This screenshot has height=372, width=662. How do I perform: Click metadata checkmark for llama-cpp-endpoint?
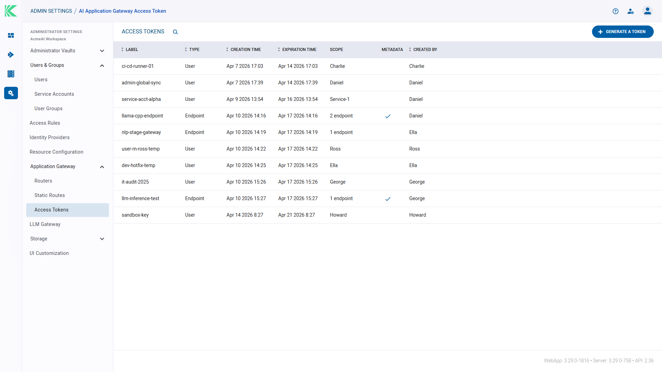pyautogui.click(x=388, y=116)
